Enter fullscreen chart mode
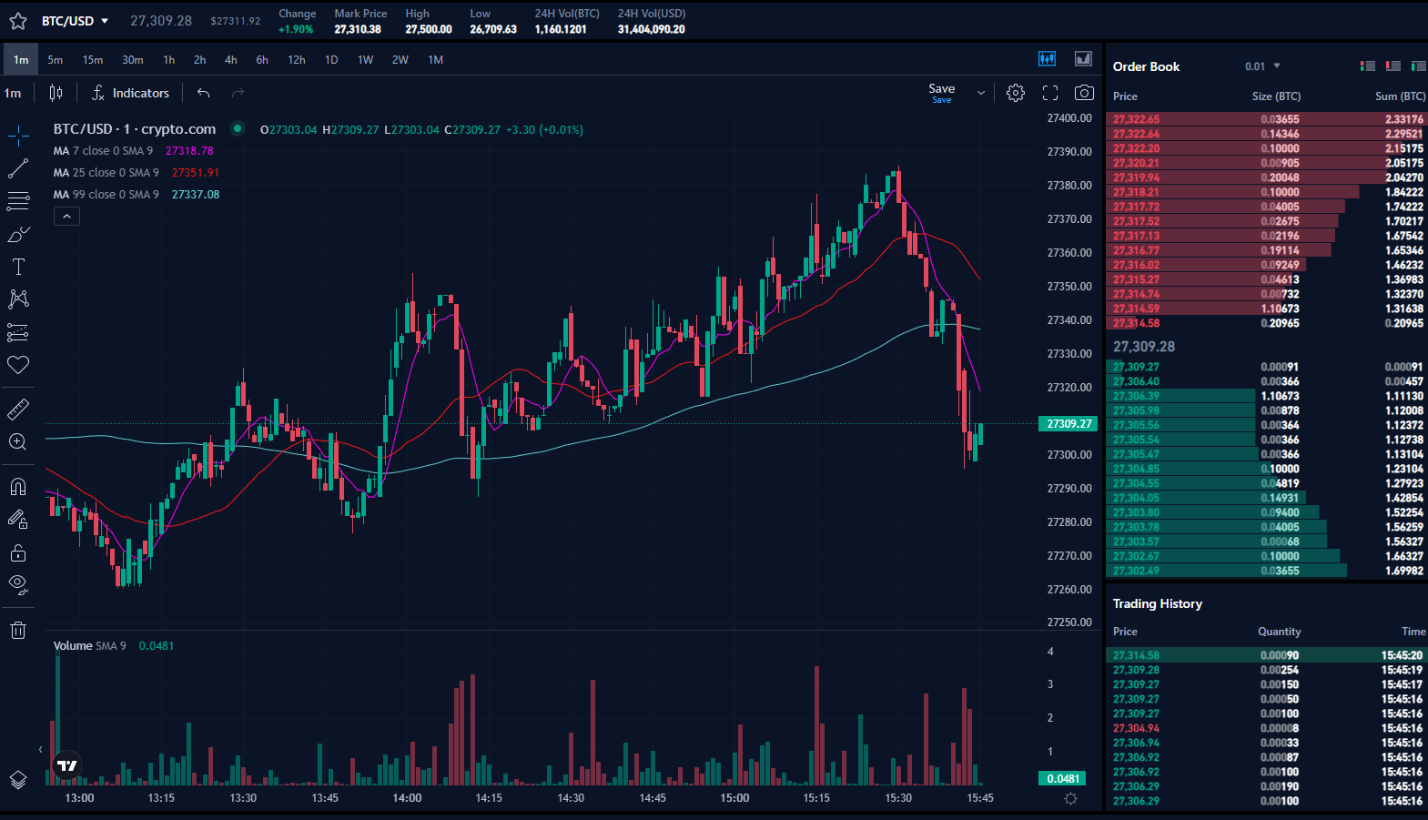 [x=1050, y=93]
